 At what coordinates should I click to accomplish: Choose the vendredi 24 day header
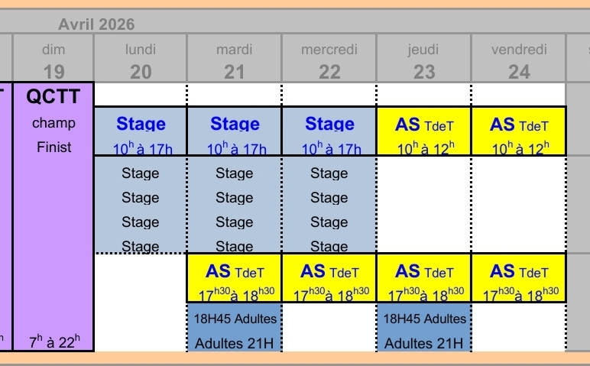(519, 60)
